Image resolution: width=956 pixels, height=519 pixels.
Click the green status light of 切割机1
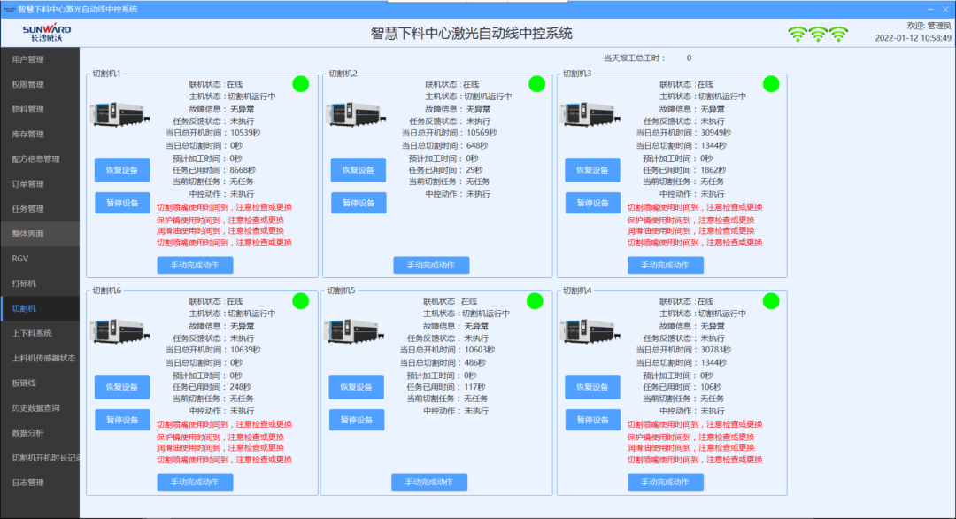(x=301, y=84)
